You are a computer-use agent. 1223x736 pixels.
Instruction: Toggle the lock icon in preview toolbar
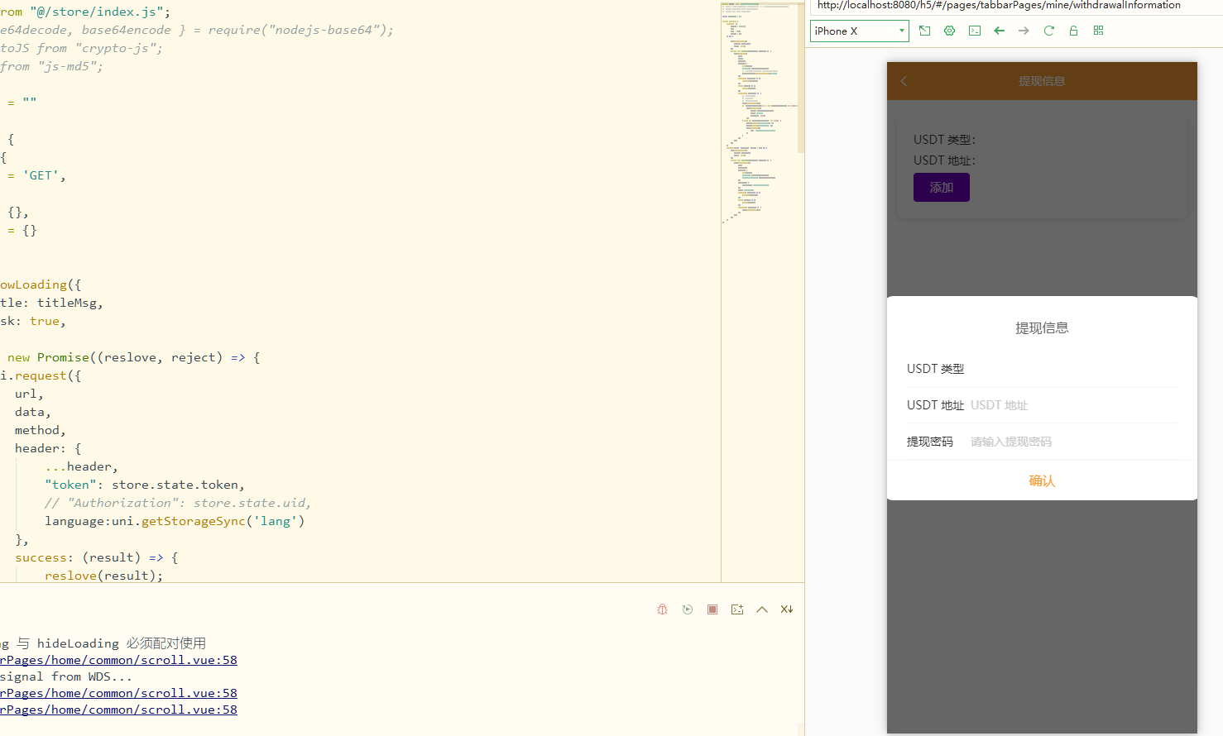(x=1074, y=31)
